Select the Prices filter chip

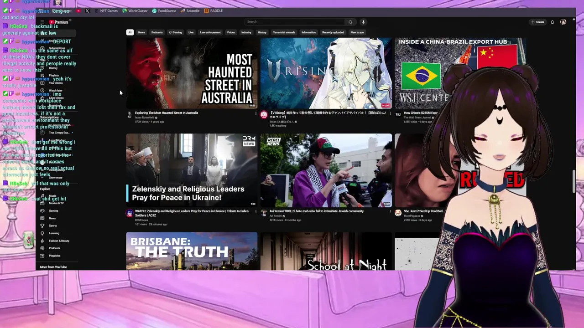[x=231, y=32]
